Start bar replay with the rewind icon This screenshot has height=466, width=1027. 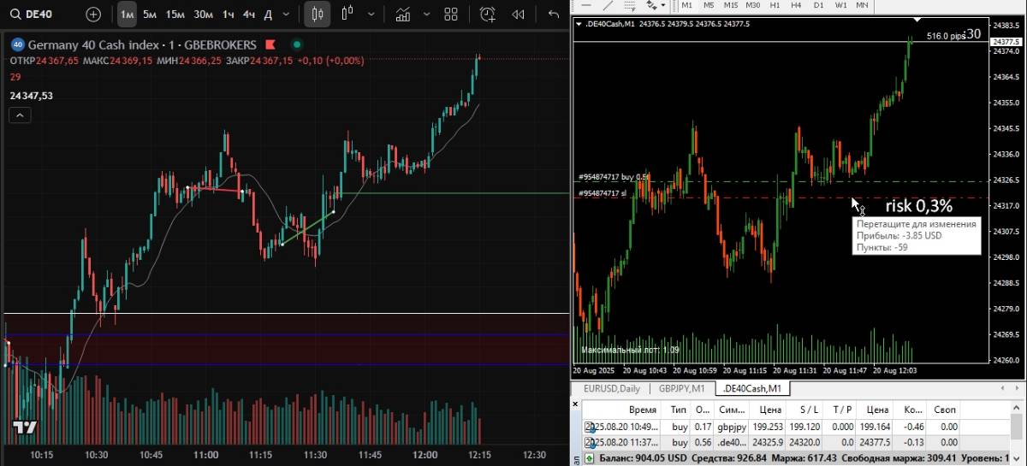click(x=518, y=14)
